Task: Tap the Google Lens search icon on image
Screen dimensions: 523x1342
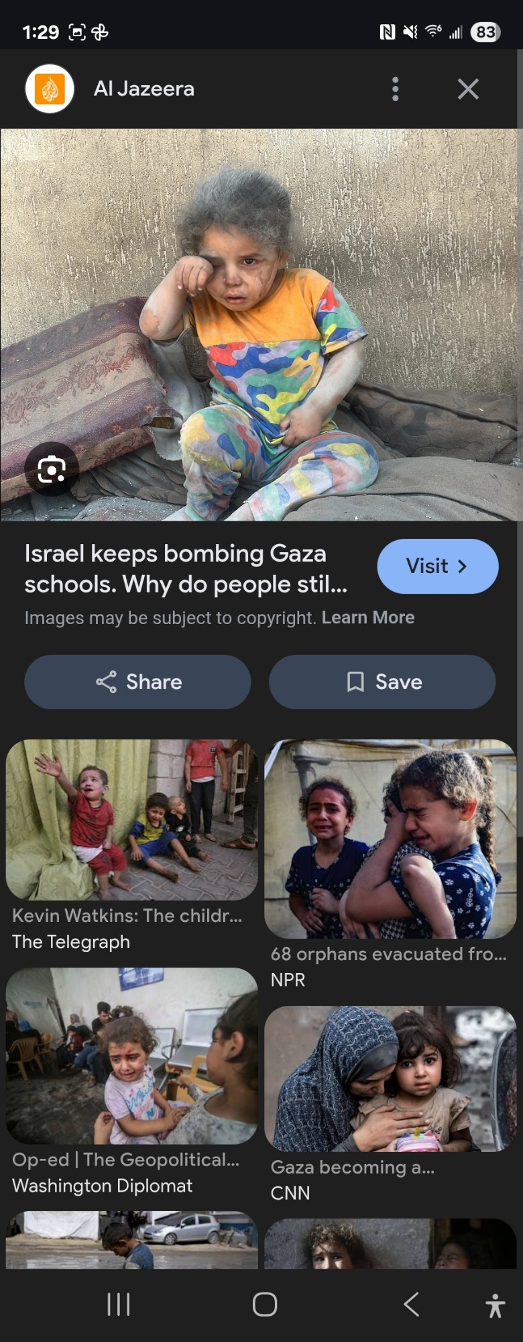Action: 52,469
